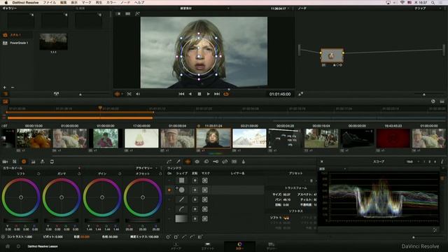This screenshot has height=252, width=448.
Task: Open the scope resolution dropdown
Action: click(413, 162)
